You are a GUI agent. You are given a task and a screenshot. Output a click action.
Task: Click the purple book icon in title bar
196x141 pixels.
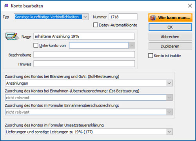click(6, 6)
